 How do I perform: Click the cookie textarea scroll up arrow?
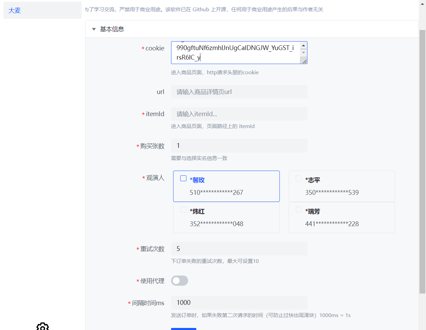click(x=303, y=45)
